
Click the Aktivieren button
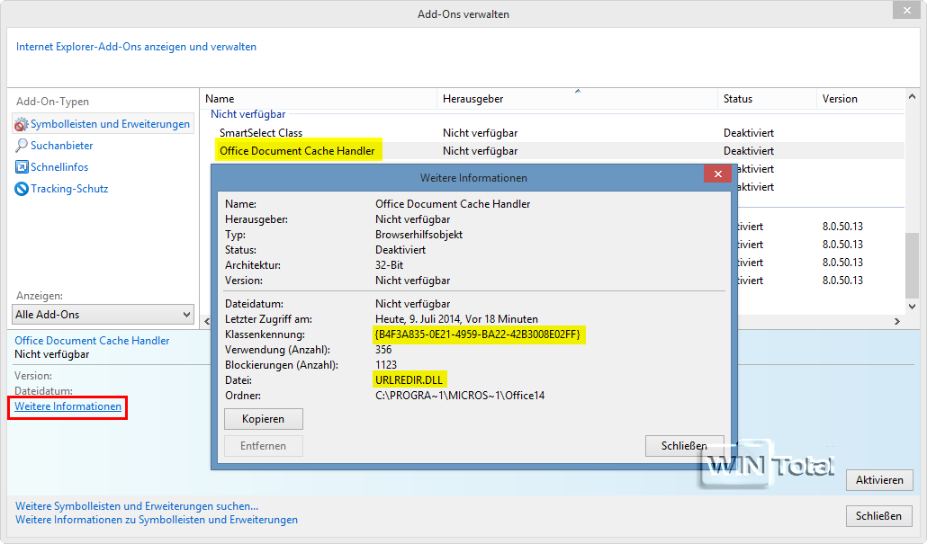879,480
